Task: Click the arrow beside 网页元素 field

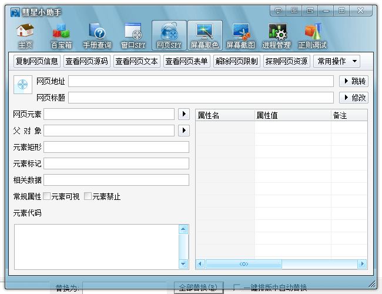Action: (183, 114)
